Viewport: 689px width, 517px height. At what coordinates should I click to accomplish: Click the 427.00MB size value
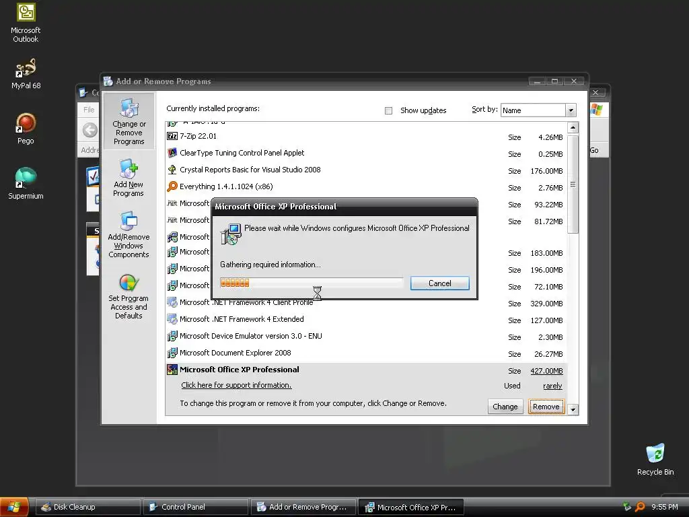coord(546,371)
